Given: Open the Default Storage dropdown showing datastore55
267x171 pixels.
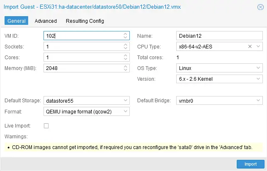Looking at the screenshot, I should point(126,101).
